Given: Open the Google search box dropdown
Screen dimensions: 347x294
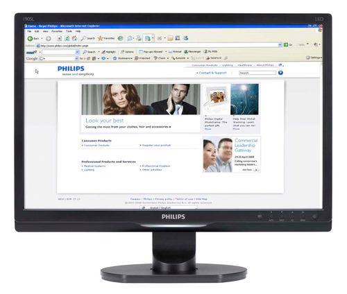Looking at the screenshot, I should 76,59.
